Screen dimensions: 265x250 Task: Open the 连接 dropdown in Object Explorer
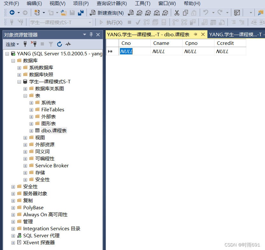tap(12, 45)
